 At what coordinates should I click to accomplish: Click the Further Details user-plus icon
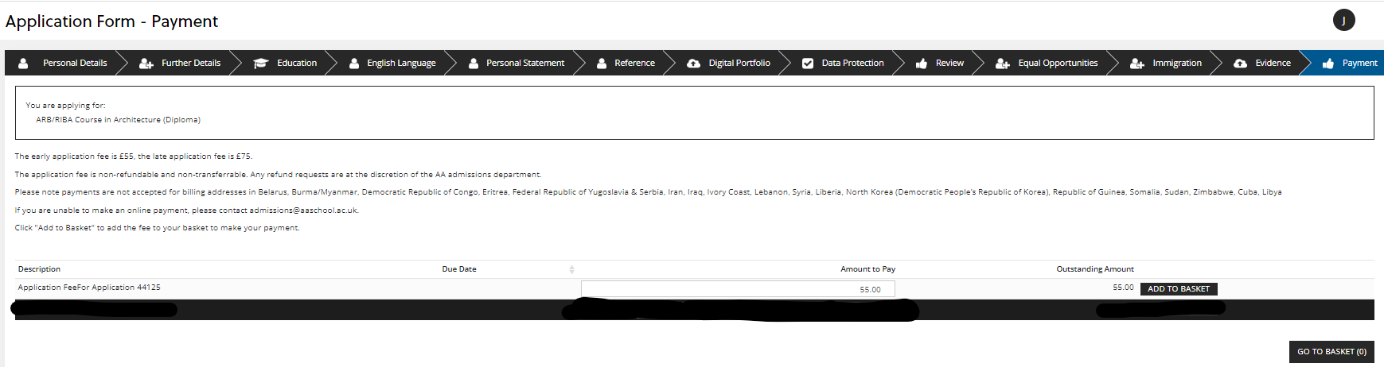click(146, 64)
